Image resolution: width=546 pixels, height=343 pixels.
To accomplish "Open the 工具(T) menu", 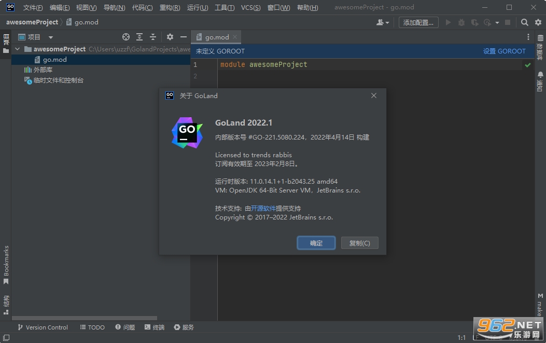I will [225, 7].
